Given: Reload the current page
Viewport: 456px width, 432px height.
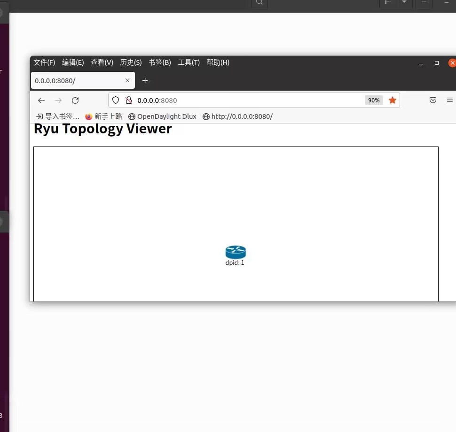Looking at the screenshot, I should (x=75, y=100).
